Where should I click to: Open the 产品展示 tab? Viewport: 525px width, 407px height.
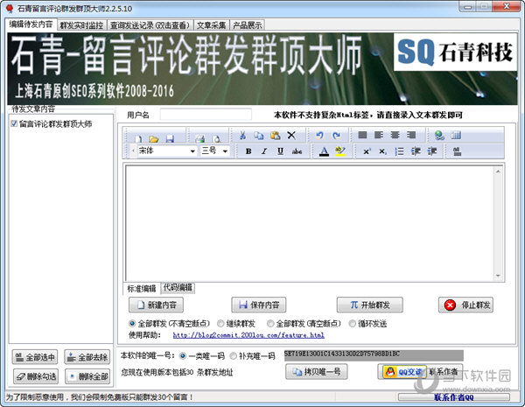click(x=247, y=25)
